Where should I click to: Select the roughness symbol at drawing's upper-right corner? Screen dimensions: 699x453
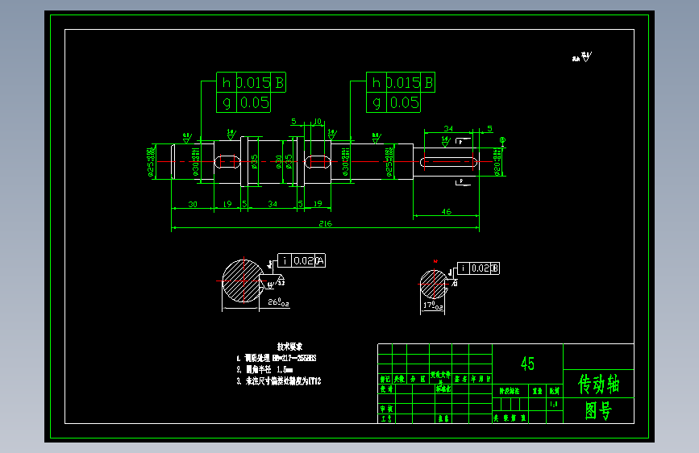click(582, 56)
